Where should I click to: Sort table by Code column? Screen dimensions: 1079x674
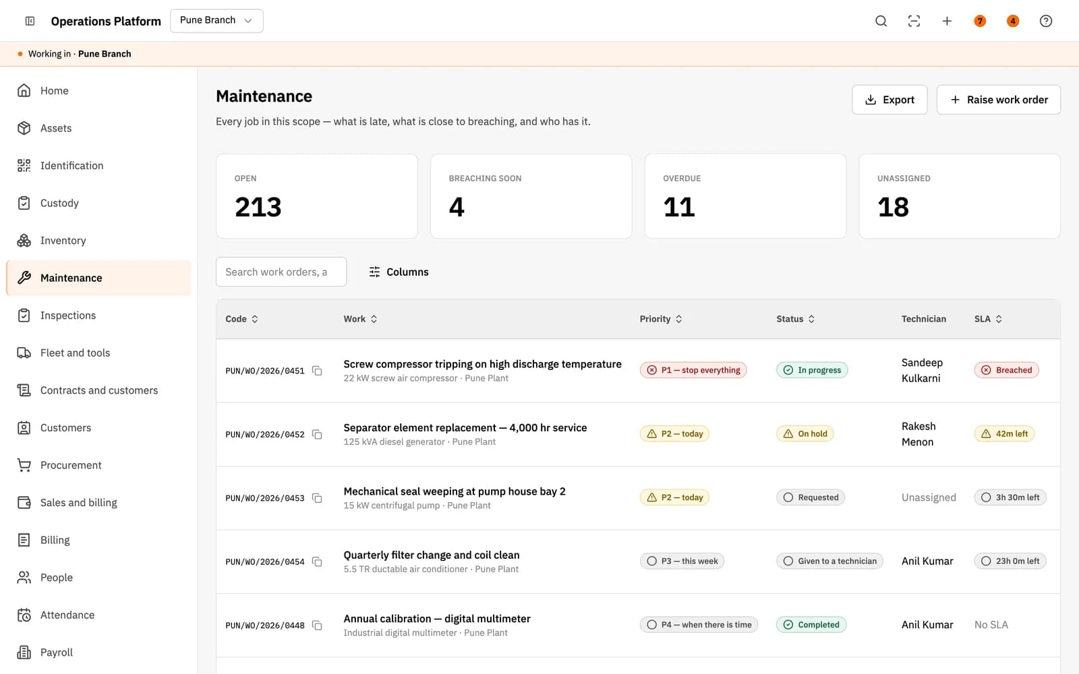241,319
